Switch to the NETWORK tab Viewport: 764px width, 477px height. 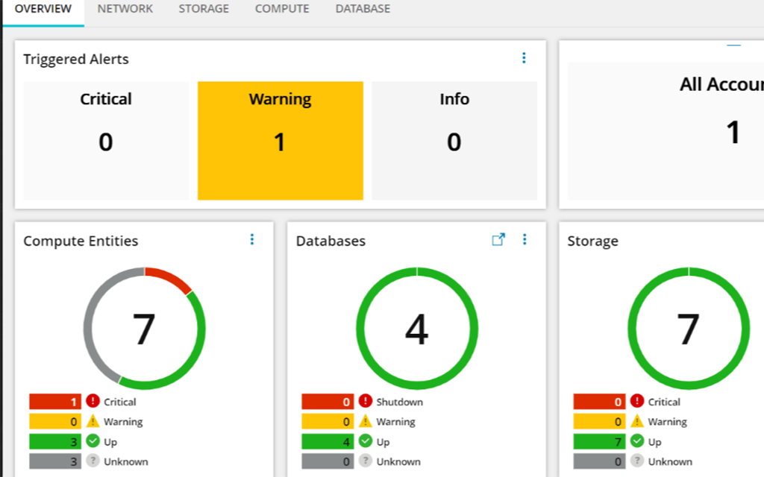point(125,9)
